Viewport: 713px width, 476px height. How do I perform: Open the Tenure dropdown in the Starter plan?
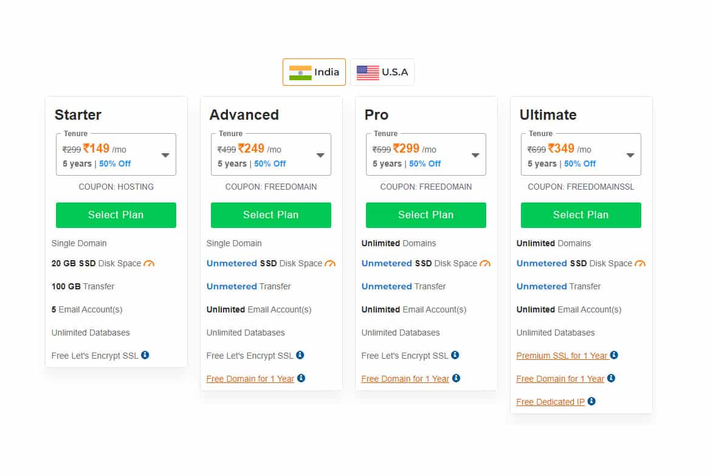165,154
